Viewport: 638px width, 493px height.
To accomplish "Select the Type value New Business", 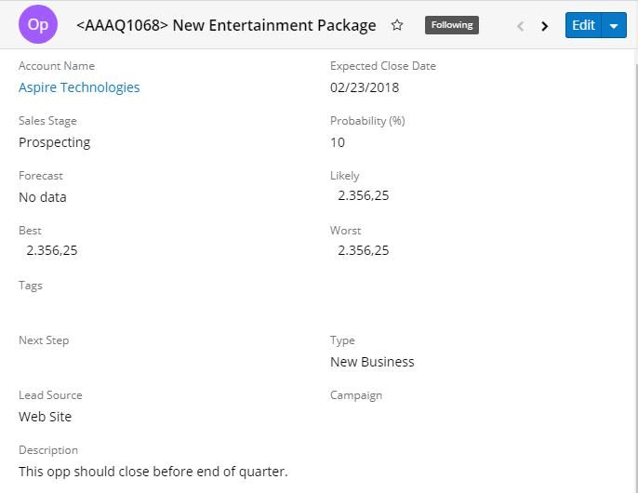I will [x=372, y=362].
